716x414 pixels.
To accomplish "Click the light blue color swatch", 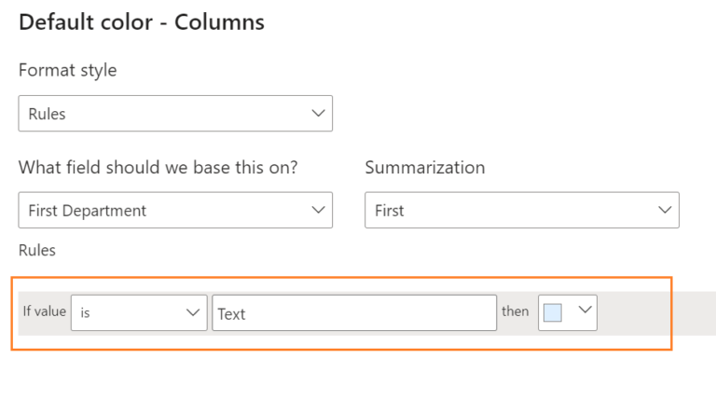I will click(553, 313).
